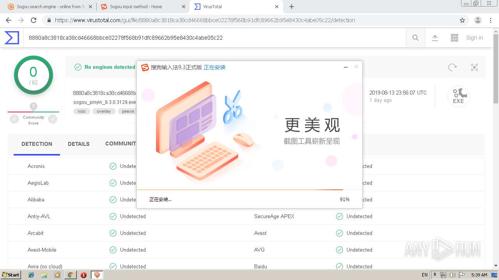Click the EN language indicator

(x=425, y=275)
